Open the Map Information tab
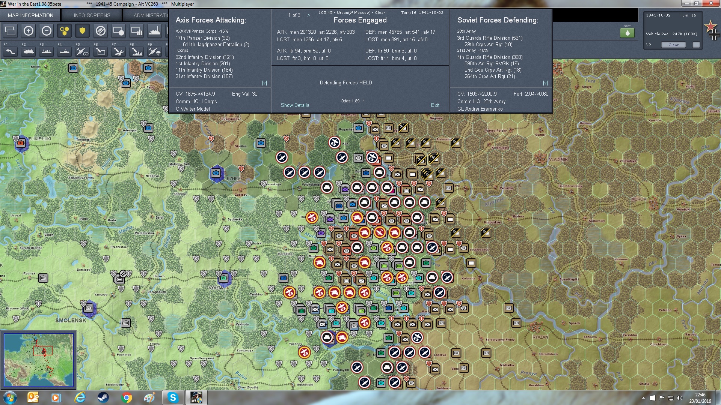Viewport: 721px width, 405px height. pos(30,15)
